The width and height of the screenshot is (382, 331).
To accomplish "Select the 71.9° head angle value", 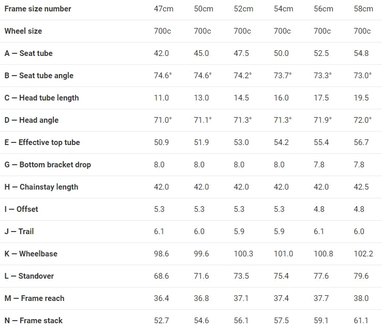I will pos(322,120).
